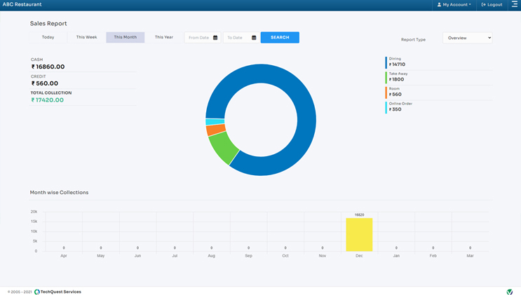Open the ABC Restaurant home link

[x=22, y=4]
